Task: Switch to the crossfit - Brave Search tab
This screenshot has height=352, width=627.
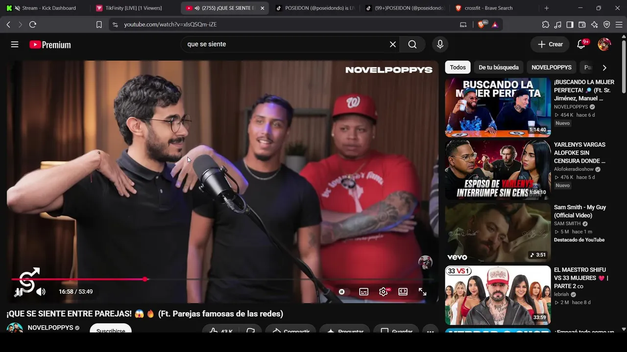Action: coord(494,8)
